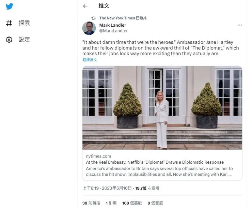The image size is (252, 207).
Task: Click the 8 個書籤 bookmarks count
Action: tap(155, 203)
